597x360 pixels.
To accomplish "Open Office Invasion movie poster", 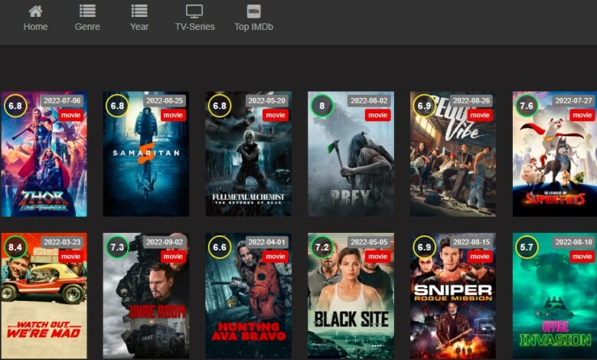I will coord(555,296).
